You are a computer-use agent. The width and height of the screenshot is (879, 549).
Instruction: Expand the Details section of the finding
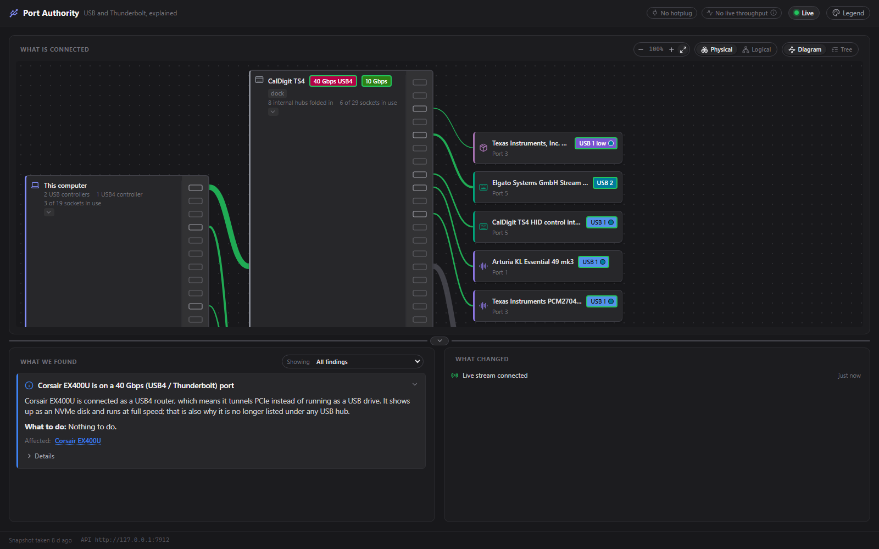pos(41,456)
